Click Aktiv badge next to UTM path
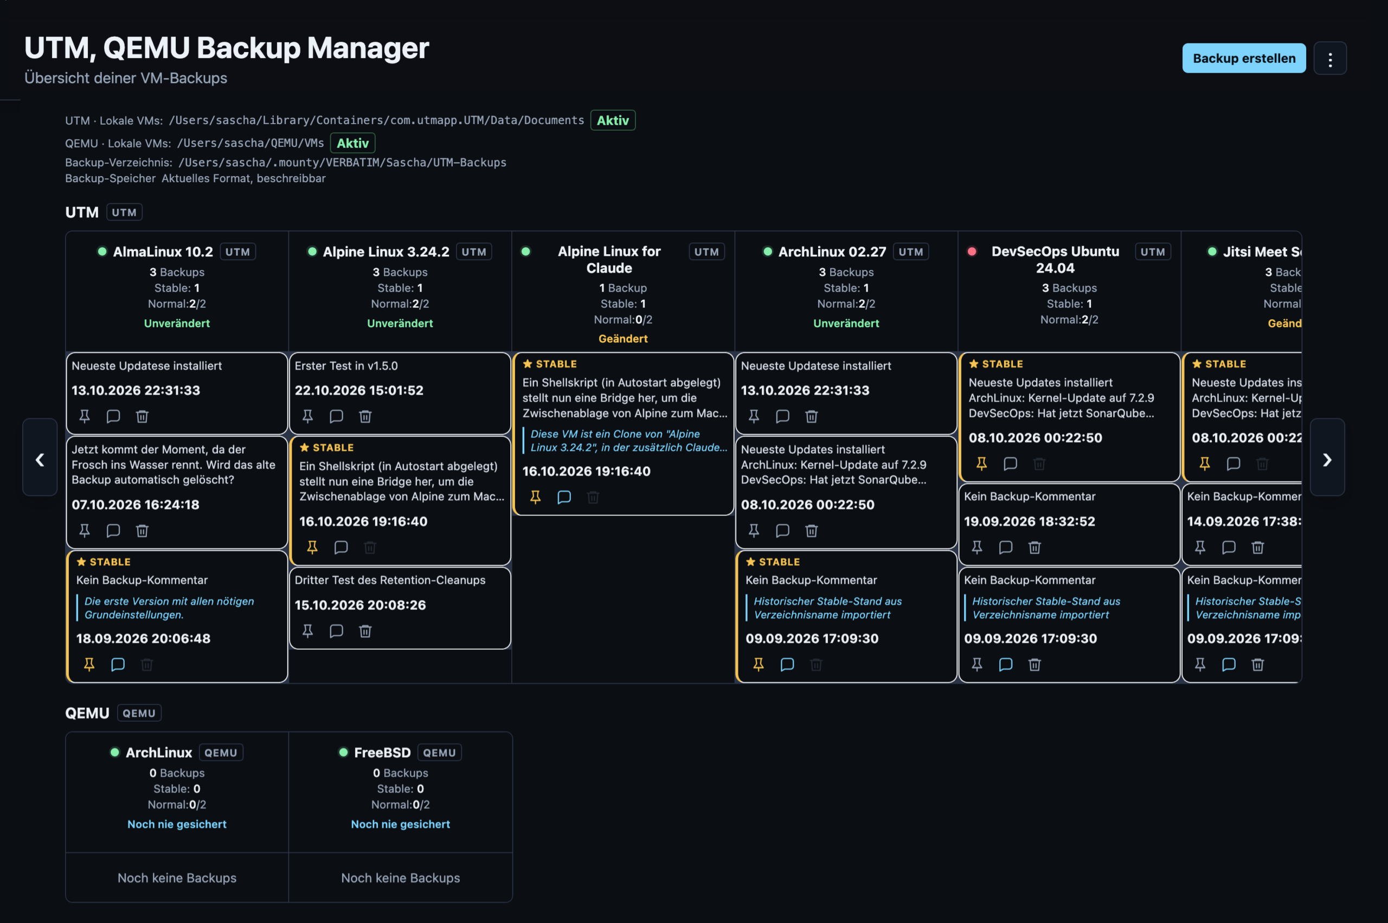1388x923 pixels. (x=613, y=120)
